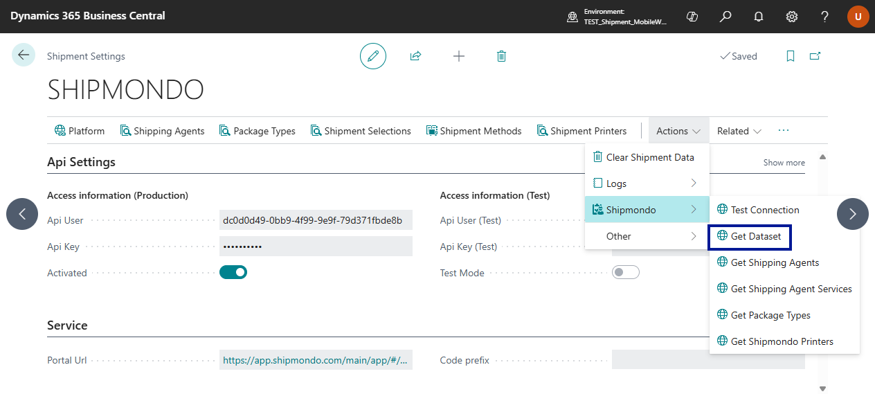Toggle the Test Mode switch
875x394 pixels.
point(626,272)
